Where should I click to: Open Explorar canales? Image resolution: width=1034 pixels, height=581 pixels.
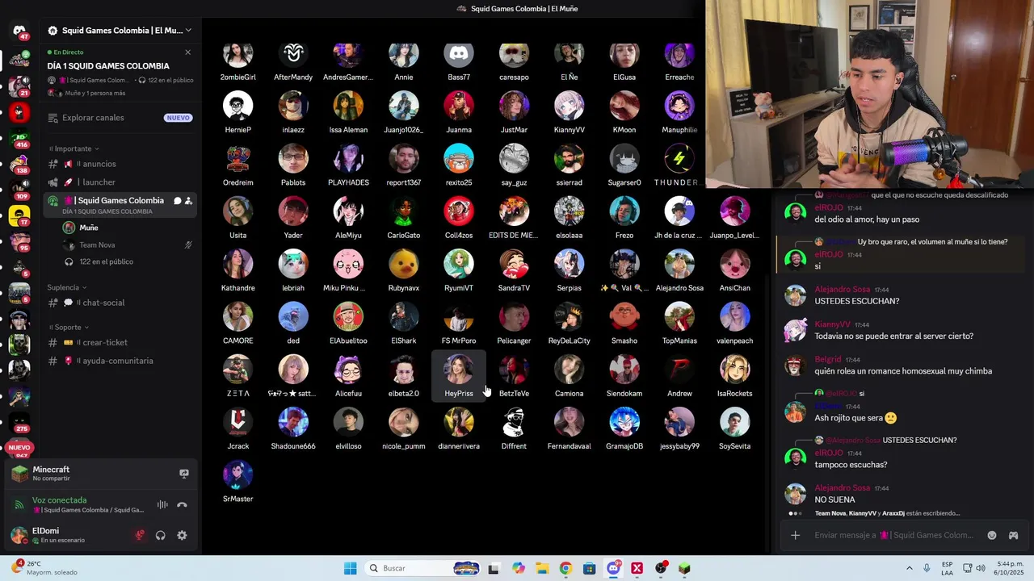(x=120, y=118)
